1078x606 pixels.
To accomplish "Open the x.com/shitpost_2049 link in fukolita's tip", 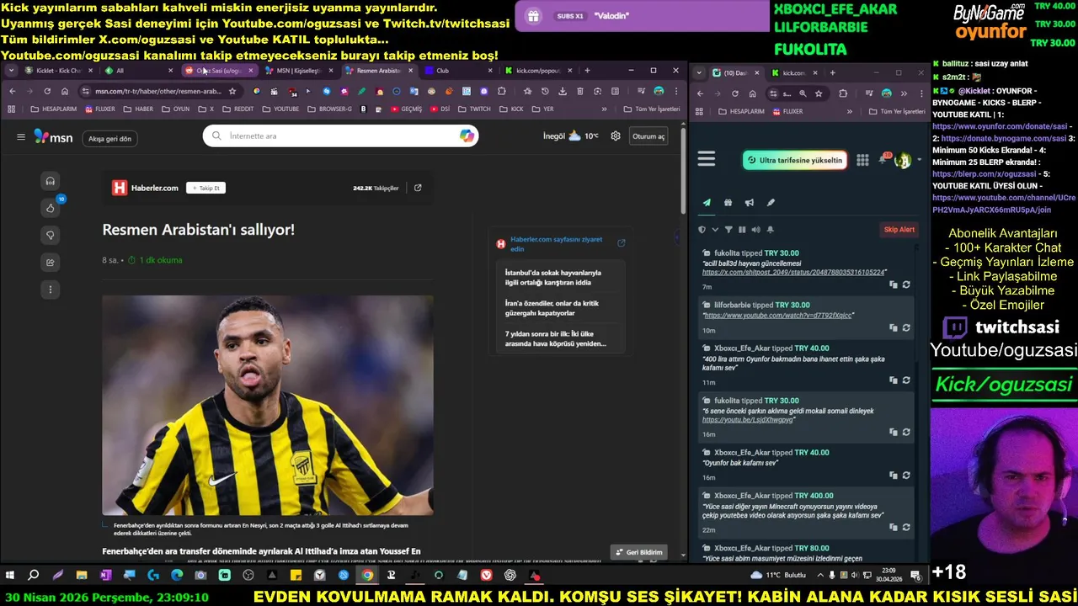I will click(x=793, y=273).
